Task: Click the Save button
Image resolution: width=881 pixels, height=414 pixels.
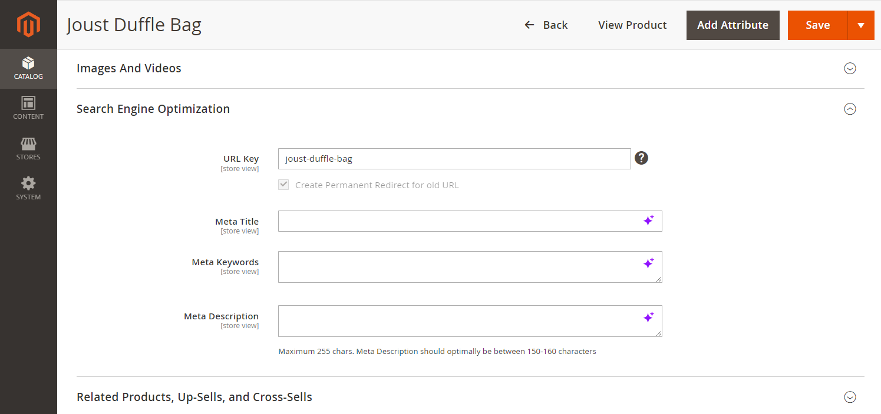Action: coord(817,25)
